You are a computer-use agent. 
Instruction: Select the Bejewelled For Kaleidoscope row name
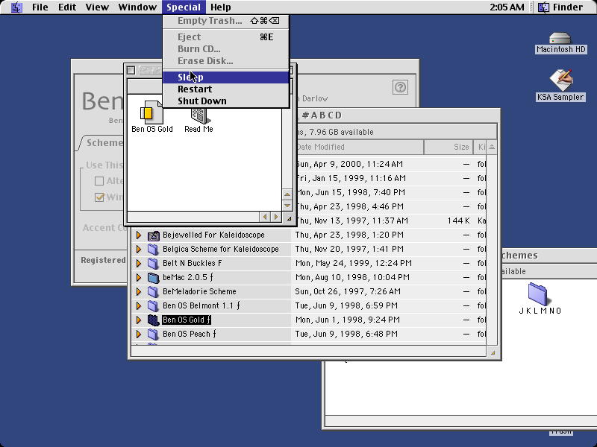(x=213, y=235)
